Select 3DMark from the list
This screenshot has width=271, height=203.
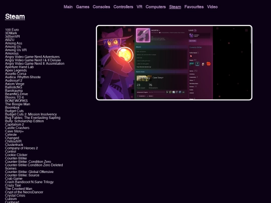point(11,33)
